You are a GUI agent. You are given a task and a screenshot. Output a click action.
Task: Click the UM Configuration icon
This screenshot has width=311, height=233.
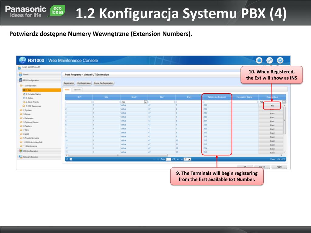20,151
